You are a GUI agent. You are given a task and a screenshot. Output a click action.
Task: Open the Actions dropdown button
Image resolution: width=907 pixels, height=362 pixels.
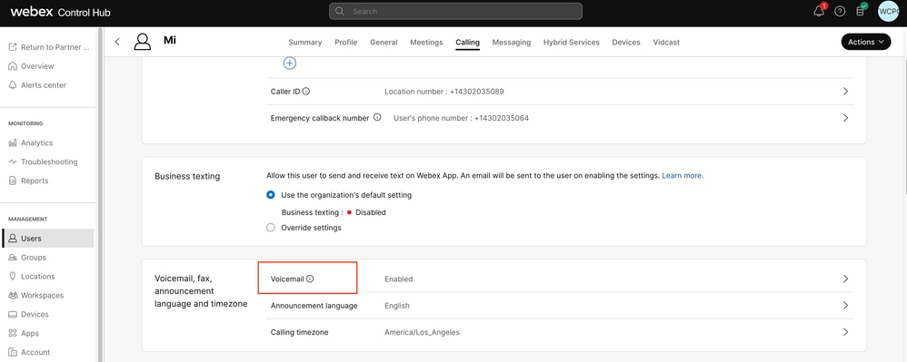[866, 42]
